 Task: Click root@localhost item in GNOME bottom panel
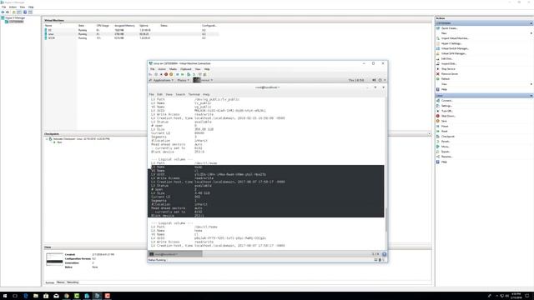pos(176,254)
